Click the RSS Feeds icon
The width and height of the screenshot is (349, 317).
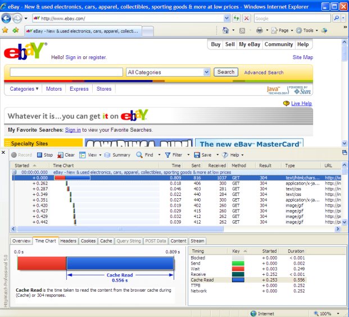tap(242, 30)
